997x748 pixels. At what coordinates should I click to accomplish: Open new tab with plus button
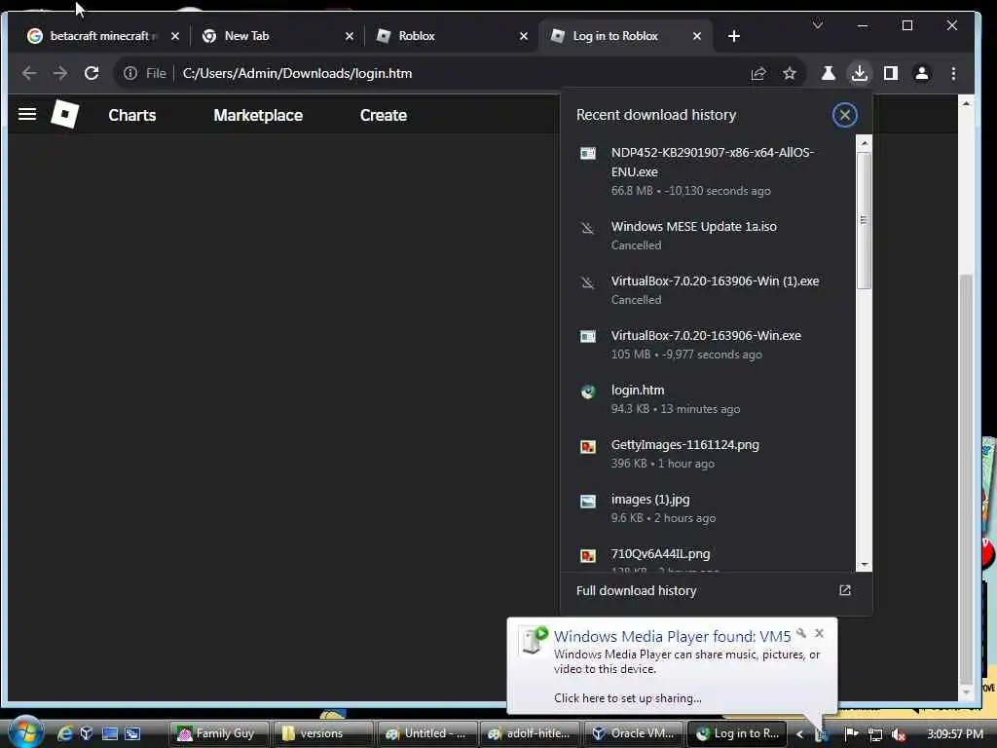point(734,36)
